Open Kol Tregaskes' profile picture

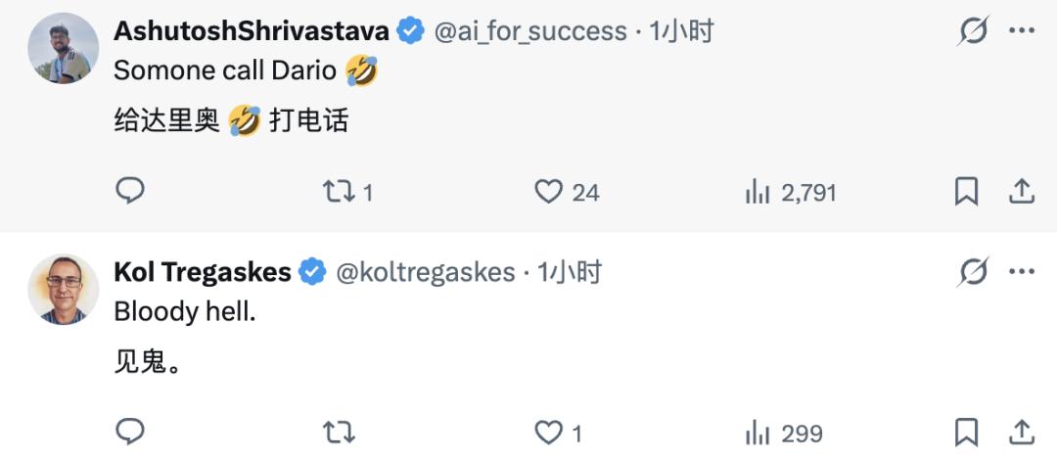[63, 289]
